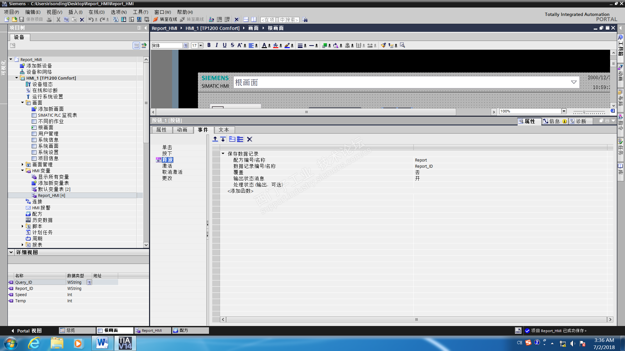
Task: Click <添加函数> to add a function
Action: [240, 191]
